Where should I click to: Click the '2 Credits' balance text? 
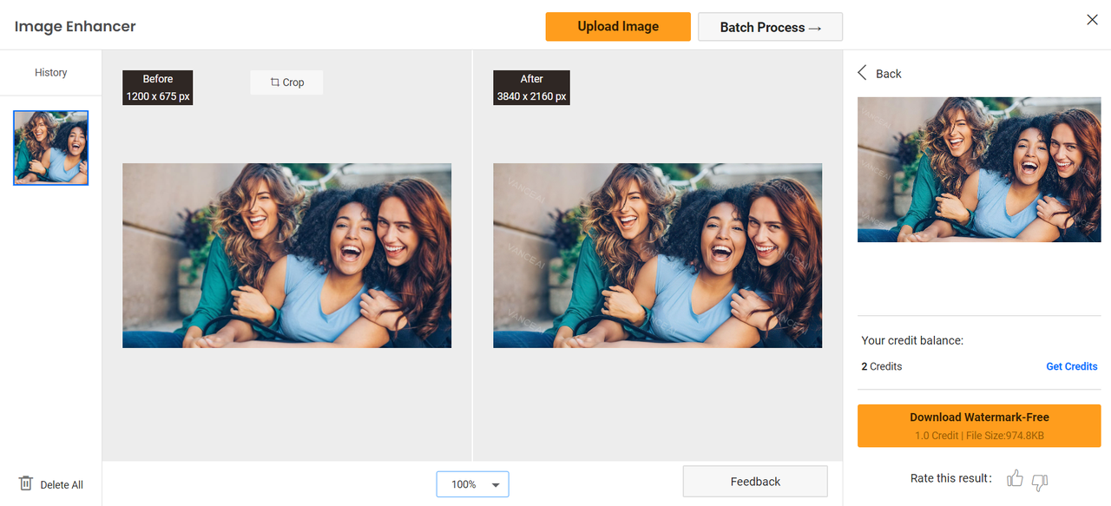(x=882, y=366)
